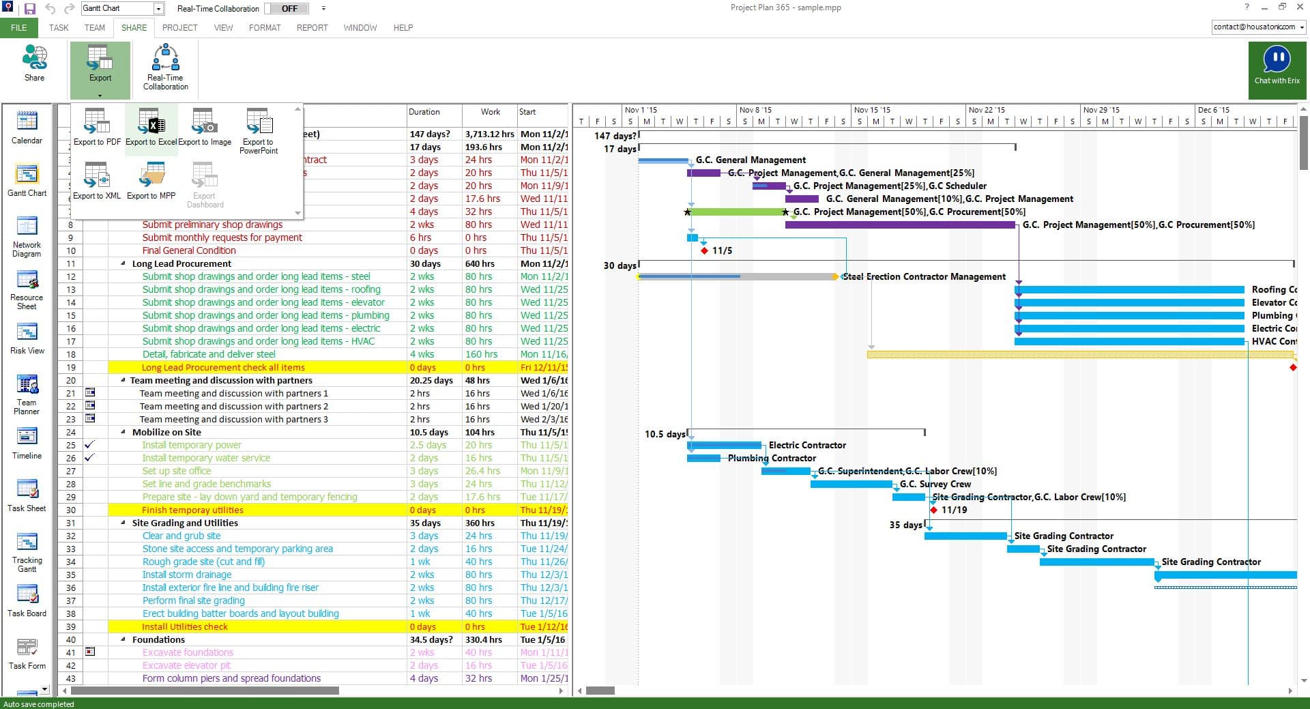Viewport: 1310px width, 709px height.
Task: Open the account email dropdown
Action: click(x=1301, y=27)
